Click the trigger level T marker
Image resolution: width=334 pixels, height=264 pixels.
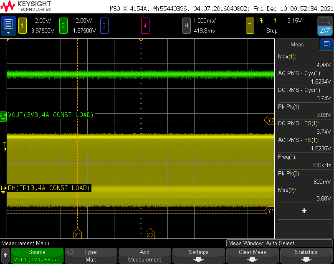(x=5, y=147)
